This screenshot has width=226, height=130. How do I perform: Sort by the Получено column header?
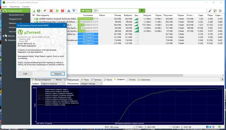coord(168,15)
